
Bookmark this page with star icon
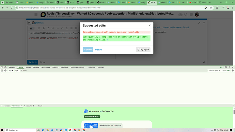pyautogui.click(x=210, y=7)
